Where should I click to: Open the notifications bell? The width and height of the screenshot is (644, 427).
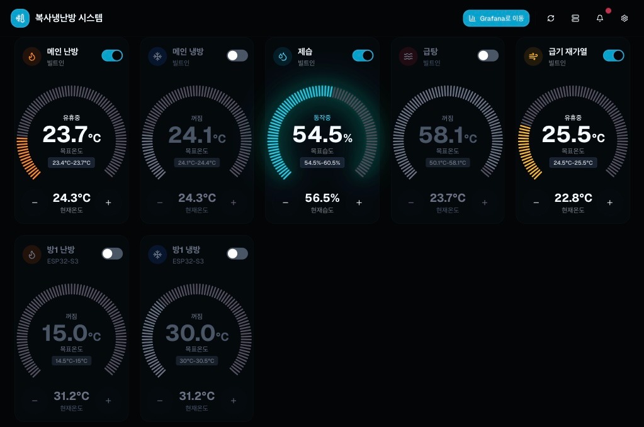(x=599, y=18)
